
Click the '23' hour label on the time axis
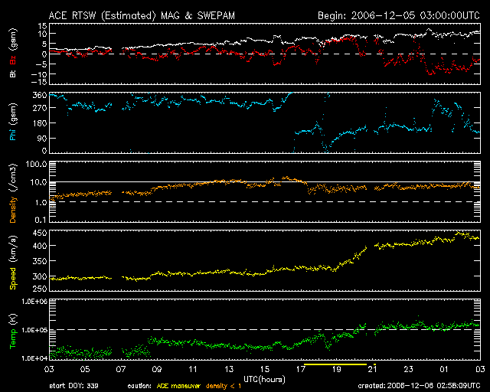408,370
